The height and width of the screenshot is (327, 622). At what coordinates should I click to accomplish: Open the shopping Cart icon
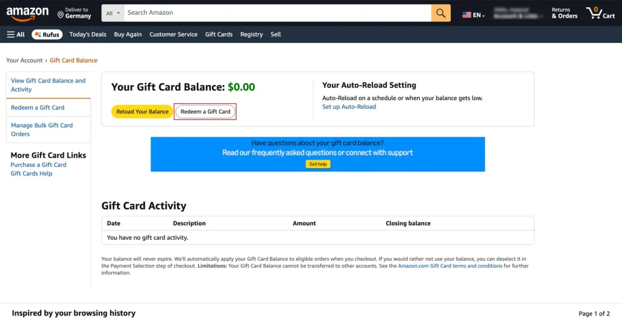(x=601, y=13)
